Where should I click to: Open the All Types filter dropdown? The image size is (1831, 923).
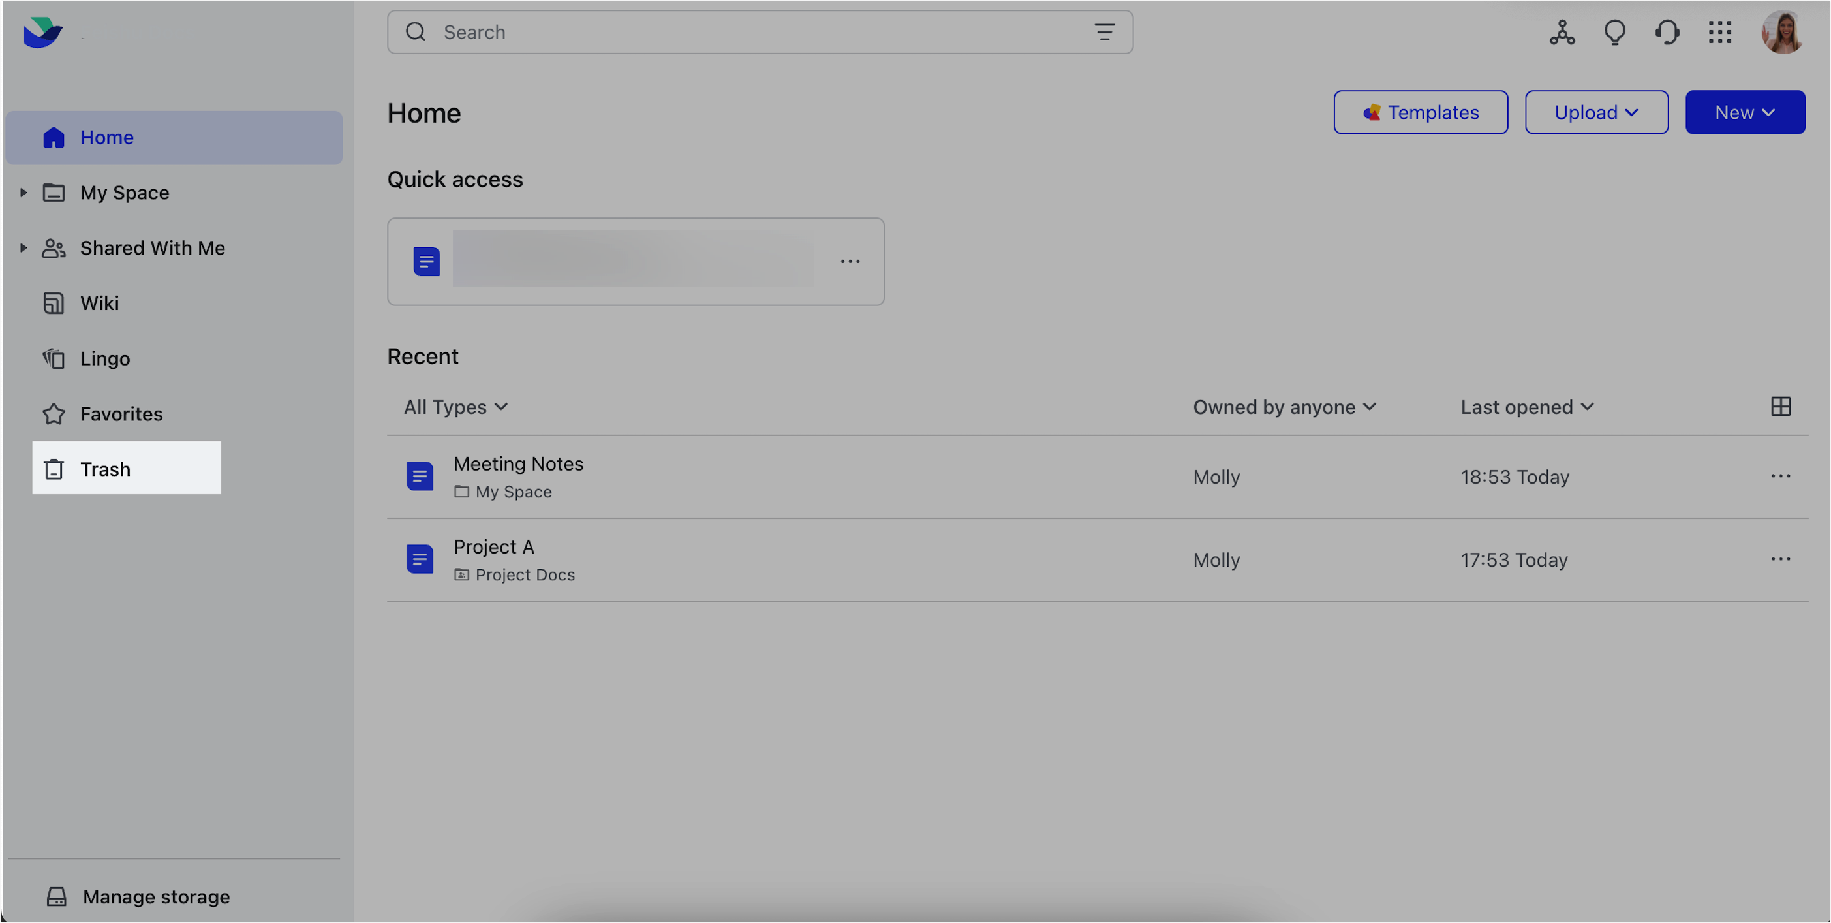click(455, 406)
